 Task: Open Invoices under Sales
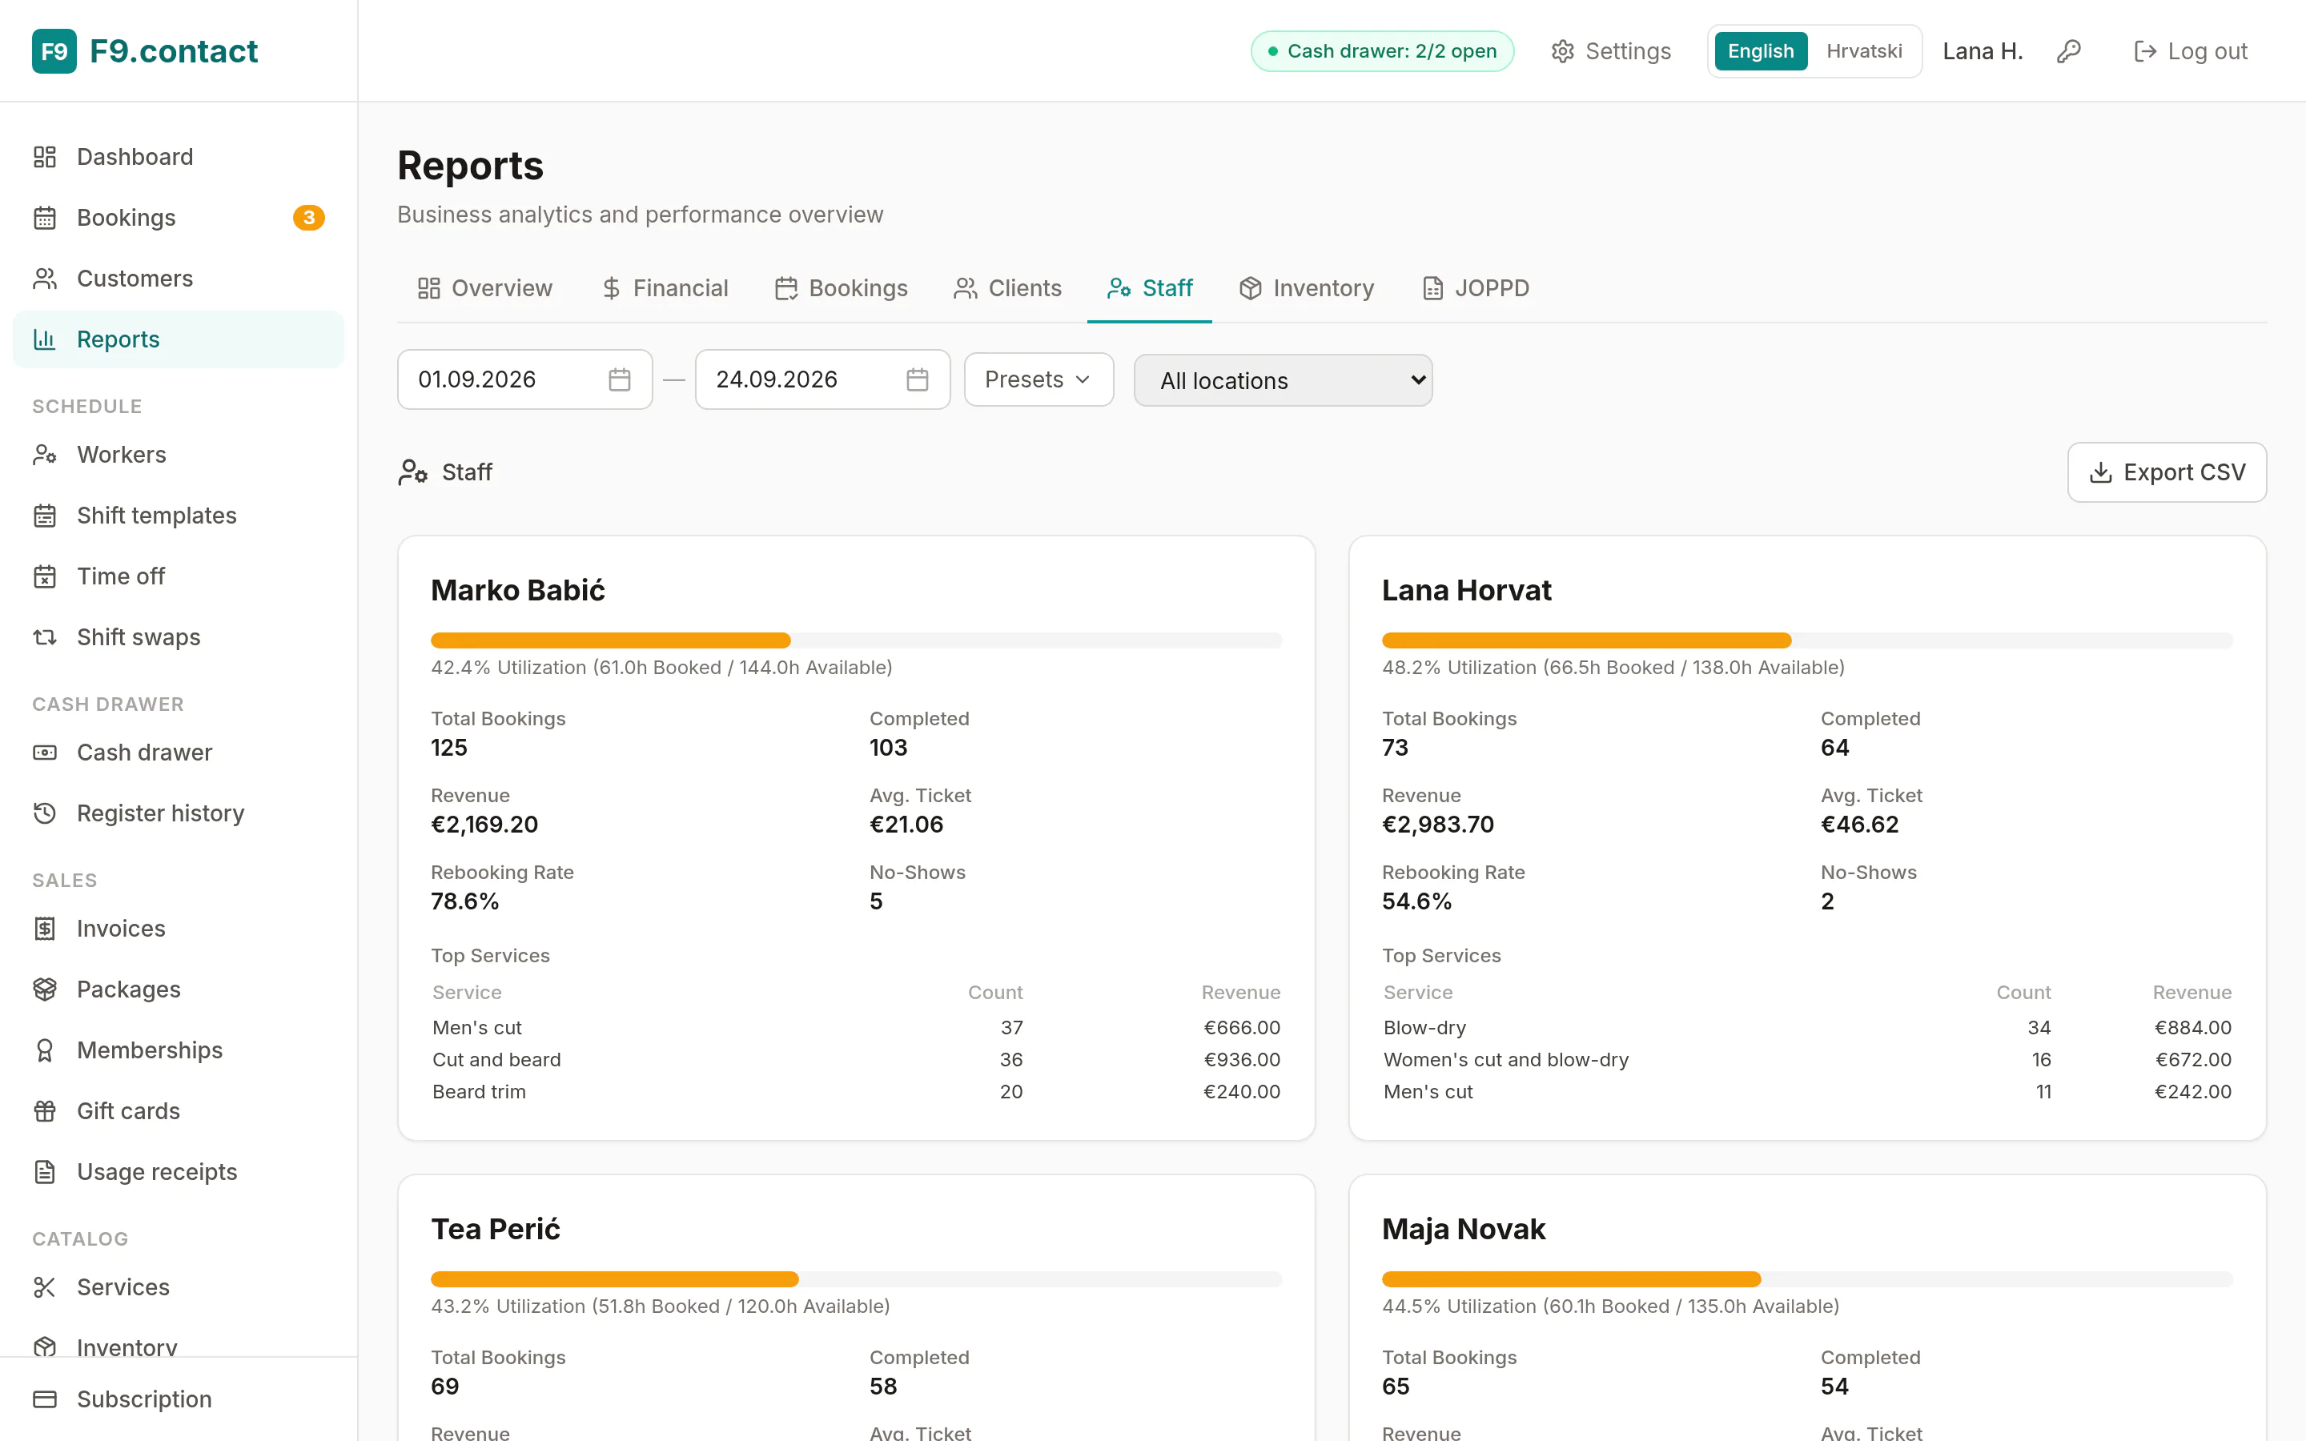(179, 929)
